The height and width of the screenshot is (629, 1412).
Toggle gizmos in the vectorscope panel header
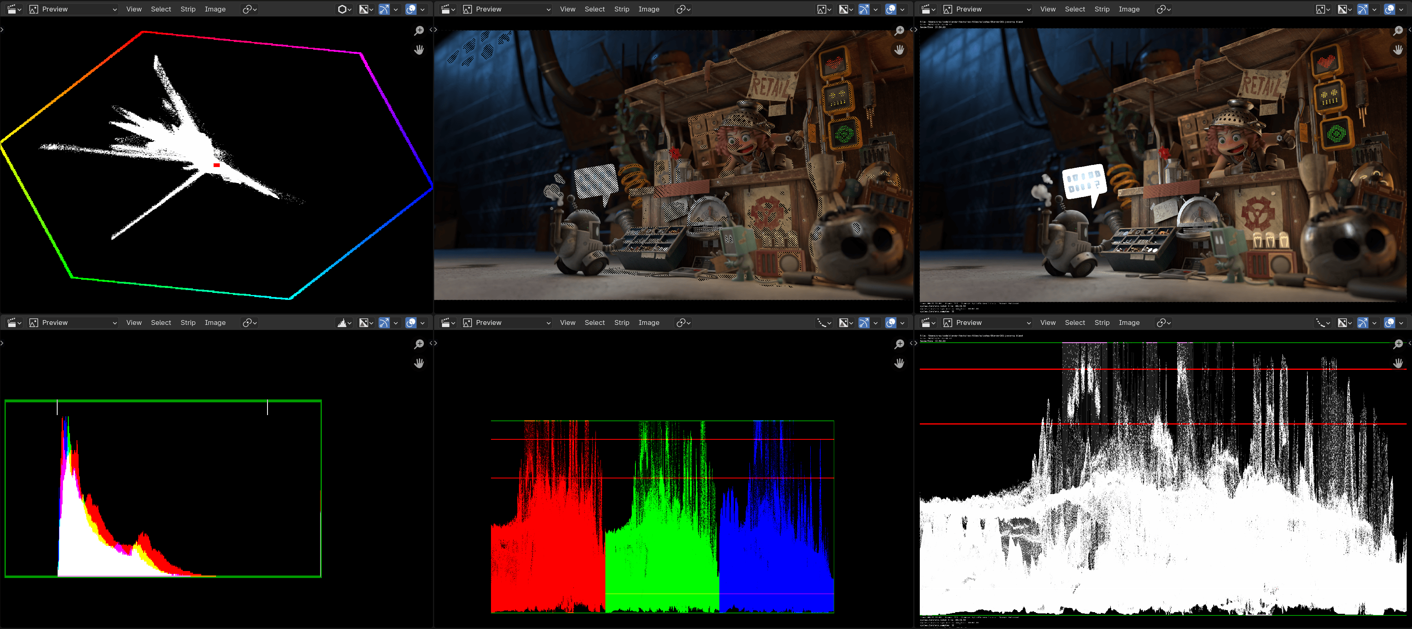pos(384,9)
